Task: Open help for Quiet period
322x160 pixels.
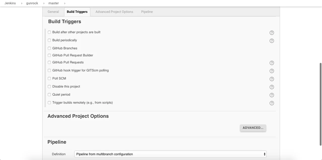Action: pyautogui.click(x=272, y=95)
